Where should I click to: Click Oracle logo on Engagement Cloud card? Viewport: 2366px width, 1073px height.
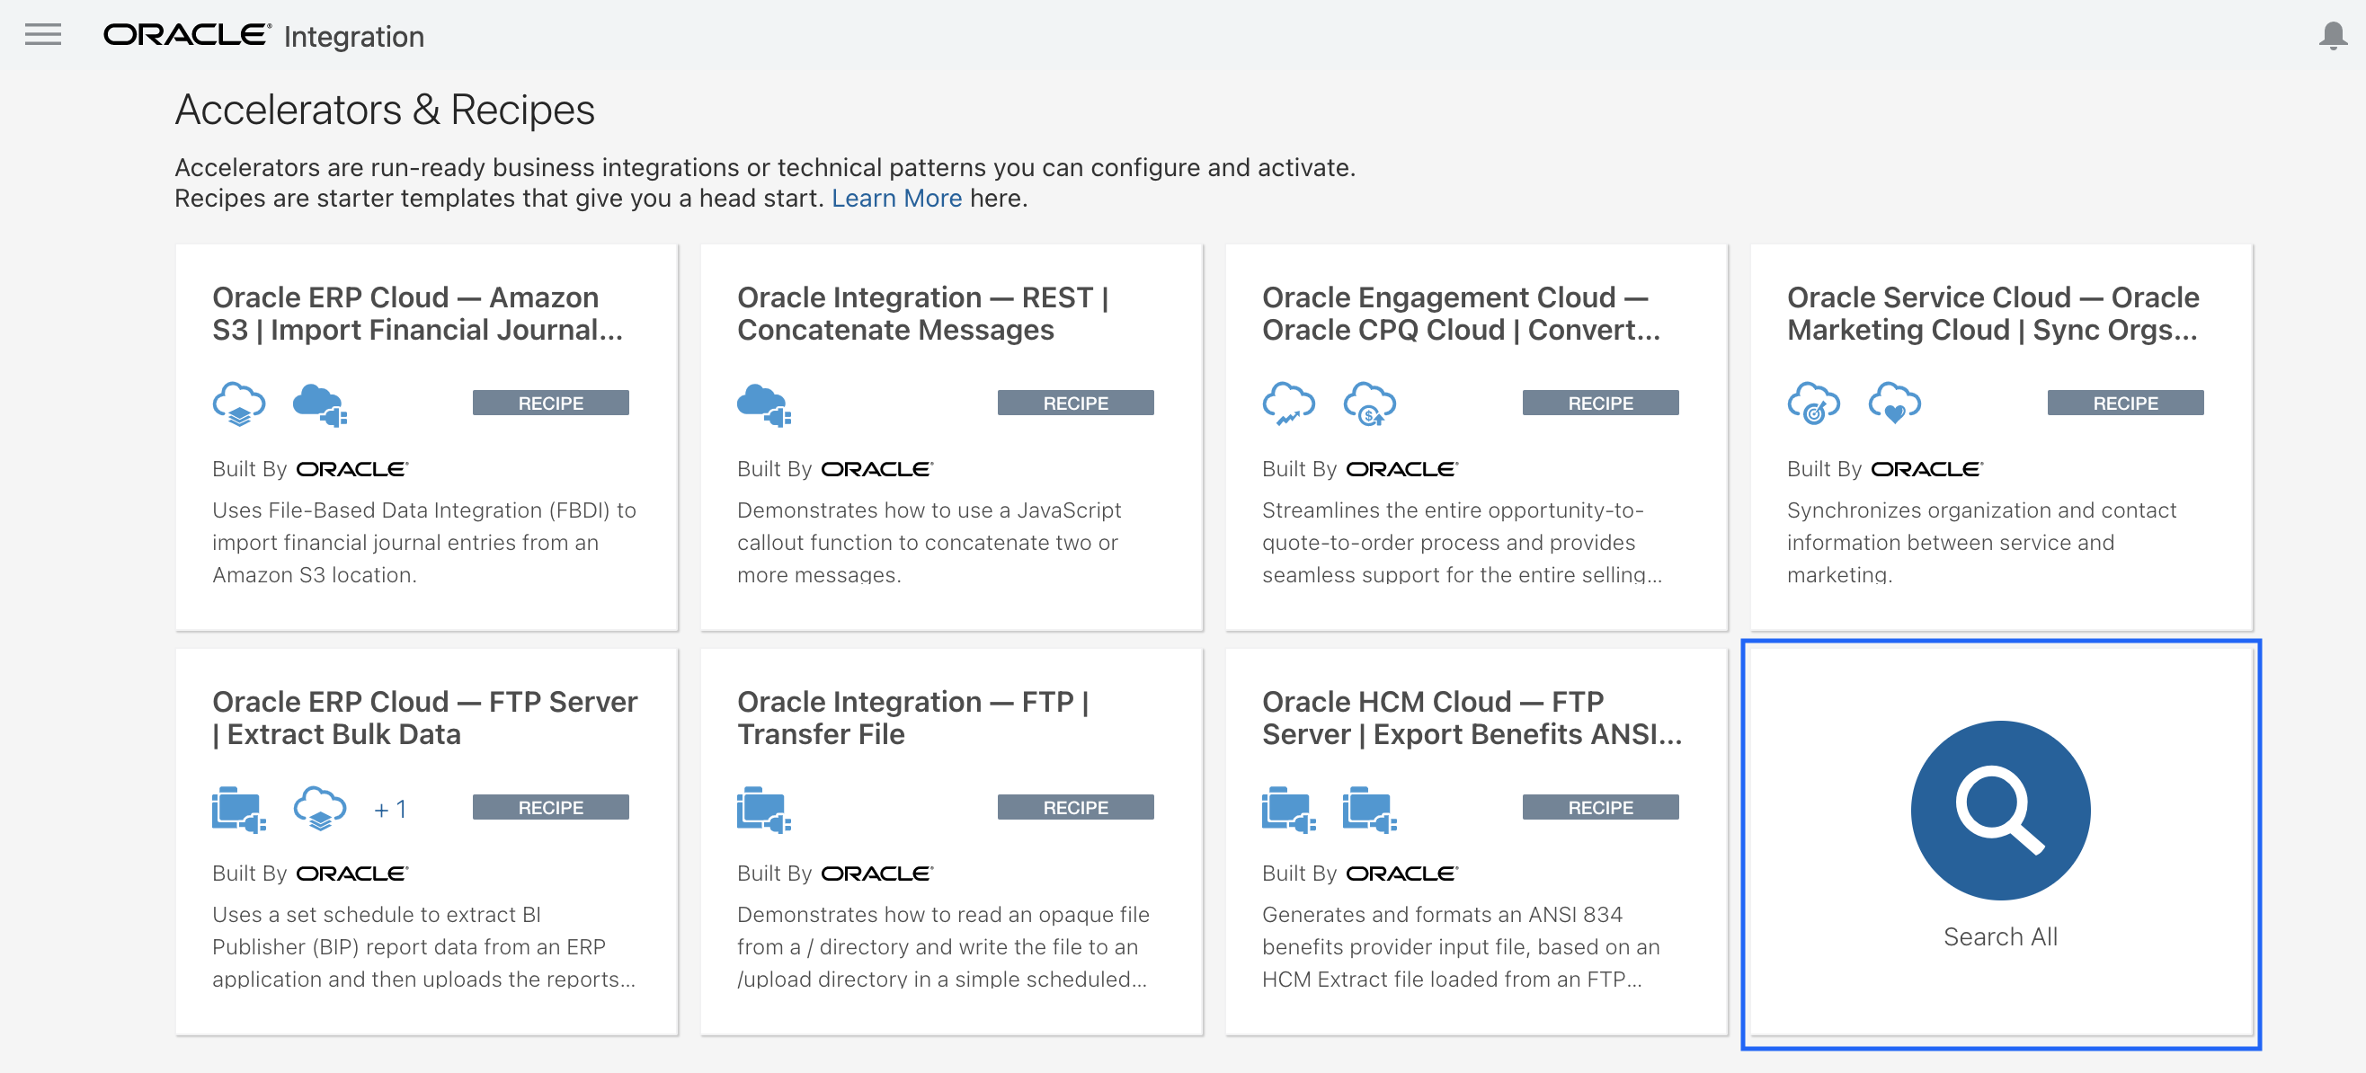pyautogui.click(x=1401, y=469)
